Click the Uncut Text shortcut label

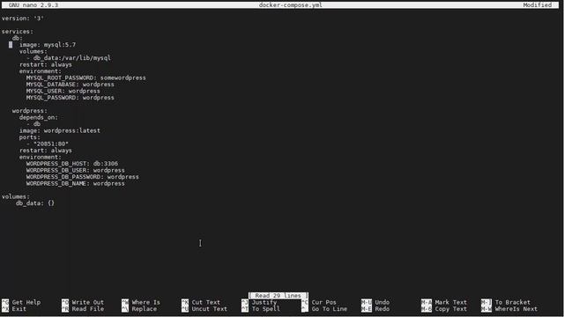coord(210,309)
